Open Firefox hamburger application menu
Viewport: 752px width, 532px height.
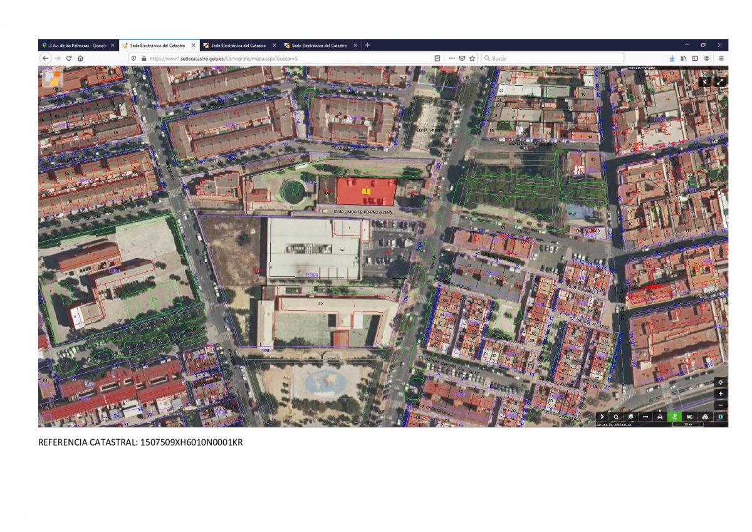click(x=721, y=58)
